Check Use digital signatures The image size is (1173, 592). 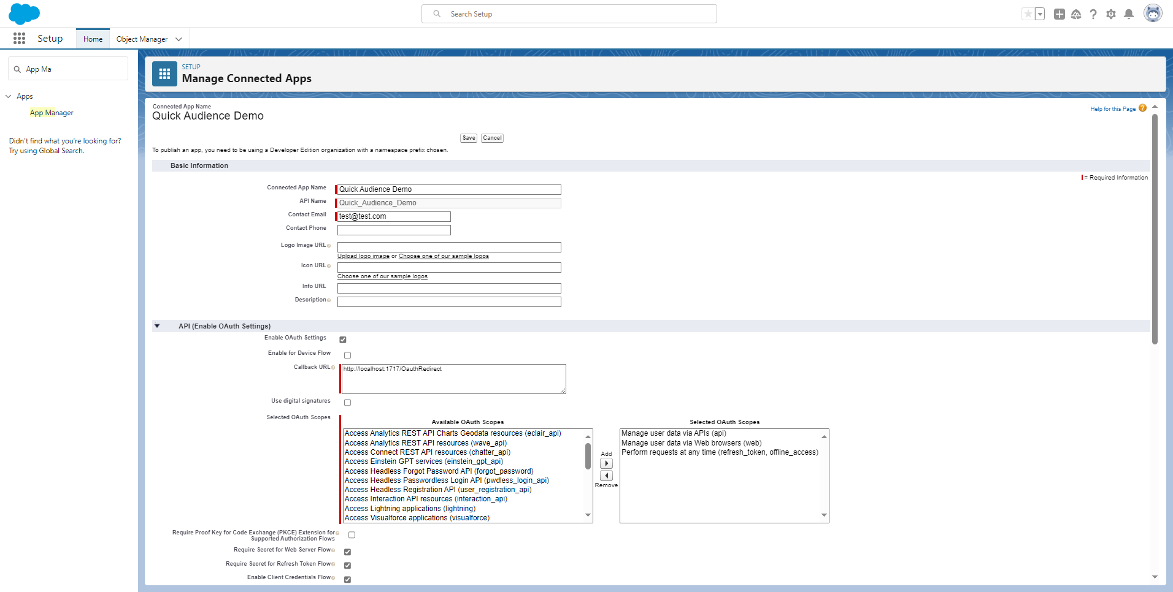click(x=348, y=403)
